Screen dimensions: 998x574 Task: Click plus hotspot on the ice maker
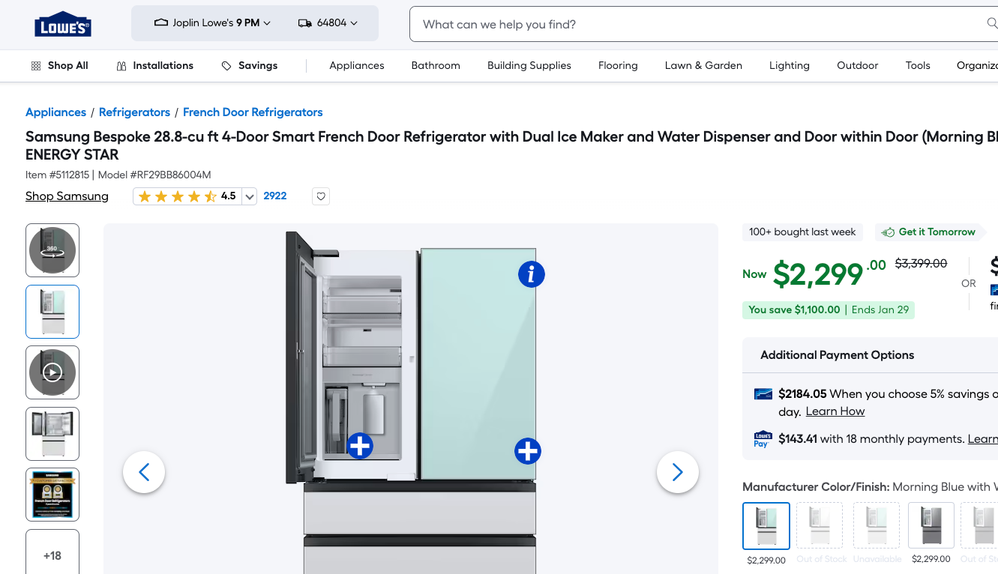[360, 445]
